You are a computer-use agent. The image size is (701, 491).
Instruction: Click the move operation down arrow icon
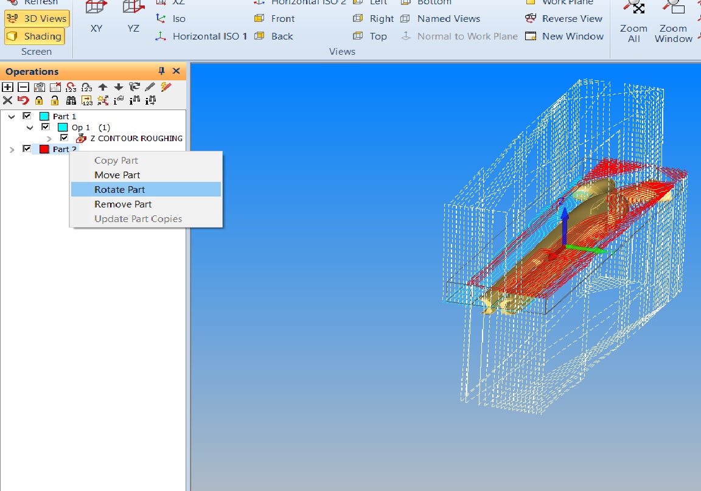coord(119,87)
